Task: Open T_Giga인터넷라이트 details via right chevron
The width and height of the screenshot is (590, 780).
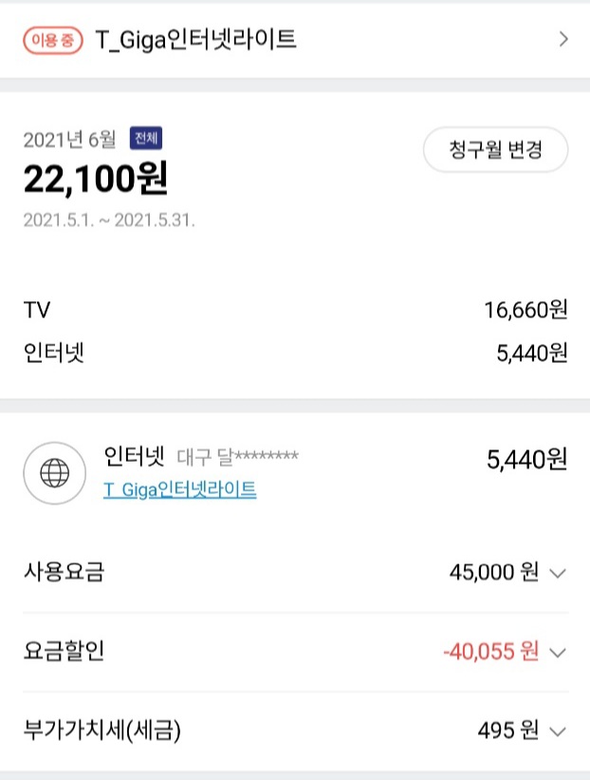Action: coord(563,40)
